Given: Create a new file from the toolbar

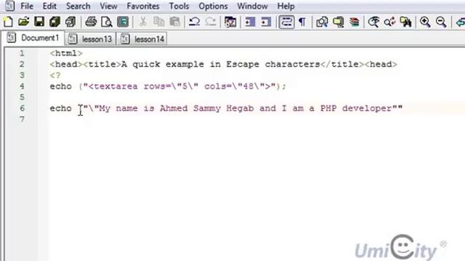Looking at the screenshot, I should point(8,22).
